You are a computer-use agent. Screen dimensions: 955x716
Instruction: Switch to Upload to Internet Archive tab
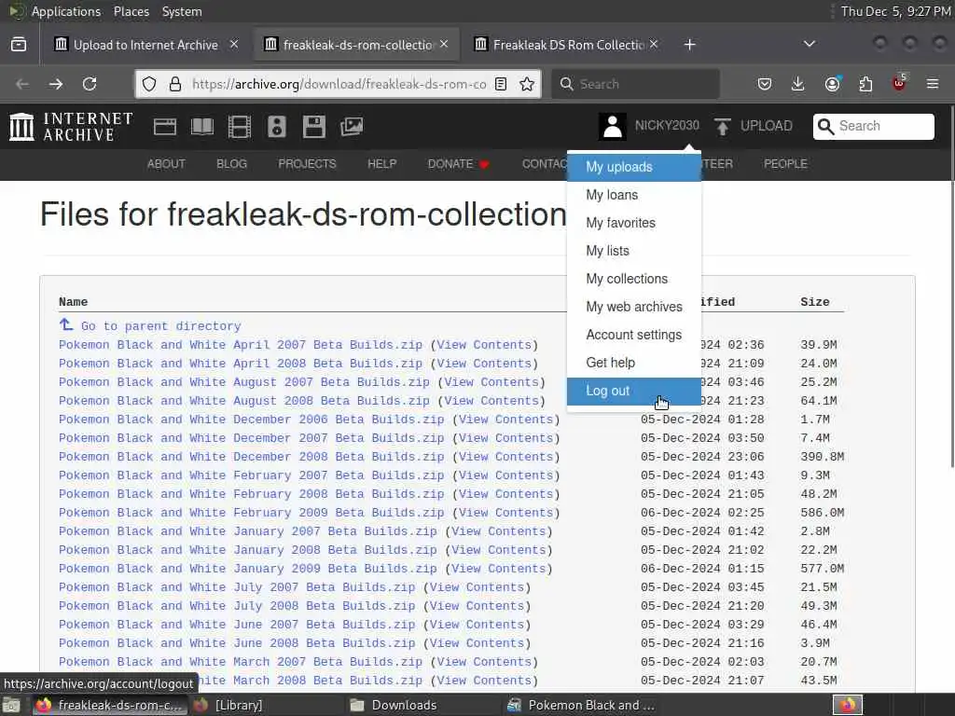pyautogui.click(x=145, y=45)
